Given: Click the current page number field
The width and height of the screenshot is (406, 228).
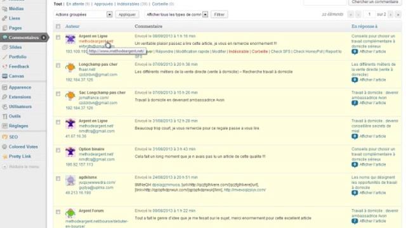Looking at the screenshot, I should [x=369, y=15].
